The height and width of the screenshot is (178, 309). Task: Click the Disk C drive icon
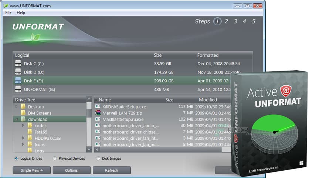click(x=18, y=63)
